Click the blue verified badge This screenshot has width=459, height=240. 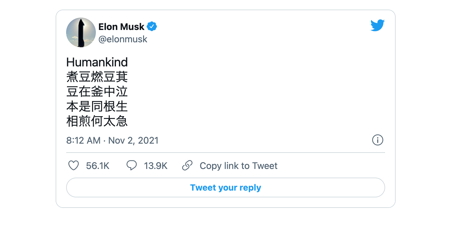[x=151, y=27]
